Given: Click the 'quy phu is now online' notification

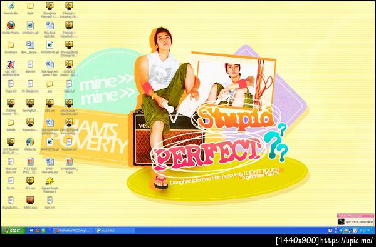Looking at the screenshot, I should pos(355,220).
